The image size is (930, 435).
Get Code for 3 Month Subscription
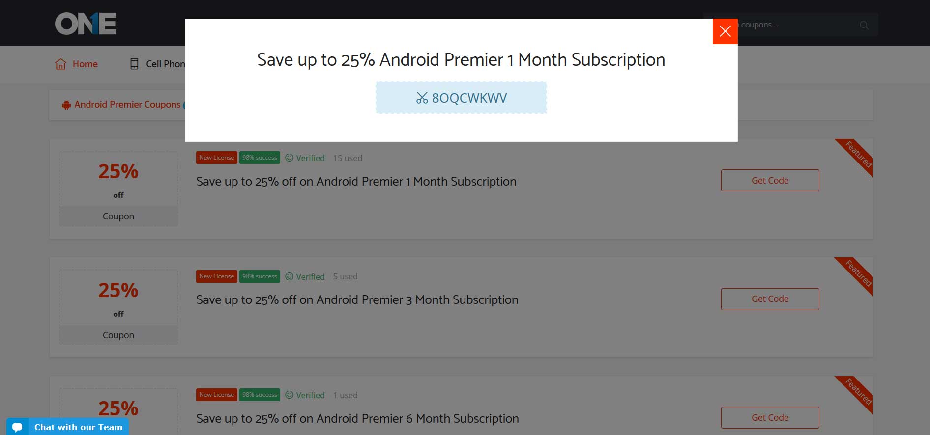click(770, 299)
